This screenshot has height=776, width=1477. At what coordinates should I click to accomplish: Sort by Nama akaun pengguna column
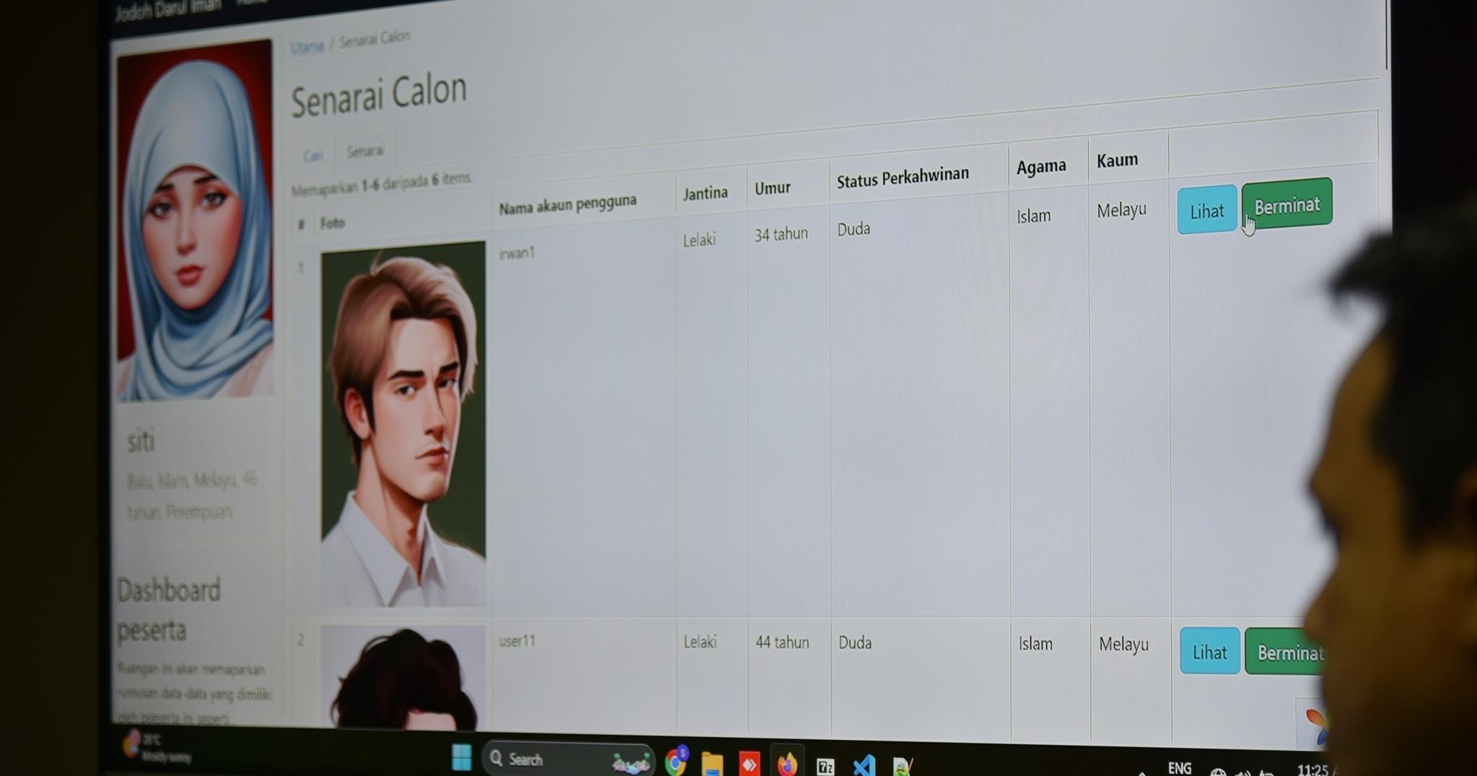coord(568,204)
